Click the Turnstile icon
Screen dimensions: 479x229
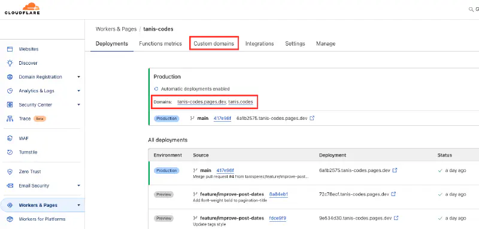click(x=10, y=152)
